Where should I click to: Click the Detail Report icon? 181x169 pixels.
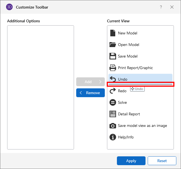(x=113, y=114)
